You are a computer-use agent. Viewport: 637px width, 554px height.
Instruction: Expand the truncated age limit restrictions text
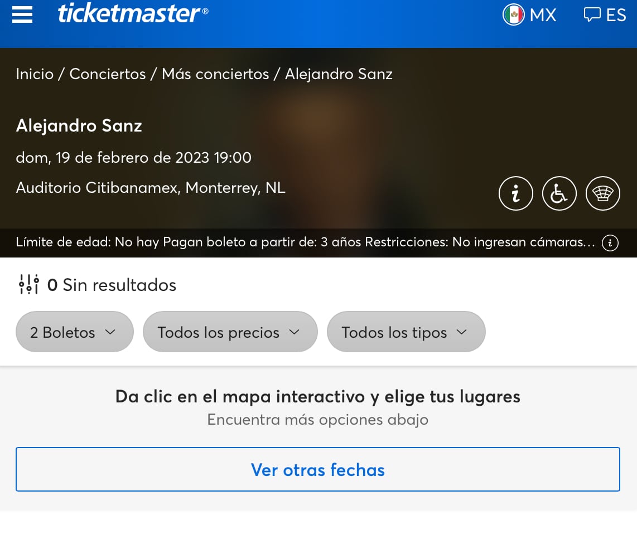[x=305, y=242]
